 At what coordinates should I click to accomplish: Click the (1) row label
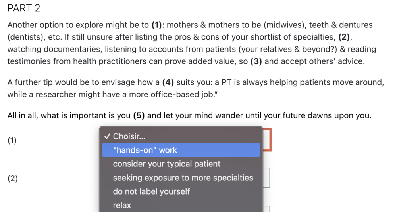[x=12, y=140]
